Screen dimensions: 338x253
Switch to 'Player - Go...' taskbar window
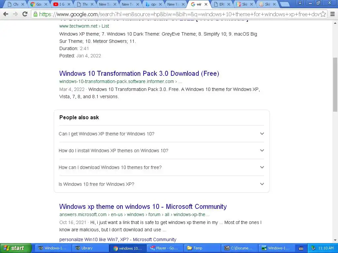(x=165, y=248)
